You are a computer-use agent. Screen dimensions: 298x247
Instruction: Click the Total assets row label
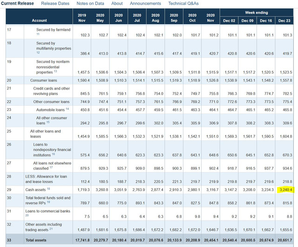[x=36, y=240]
